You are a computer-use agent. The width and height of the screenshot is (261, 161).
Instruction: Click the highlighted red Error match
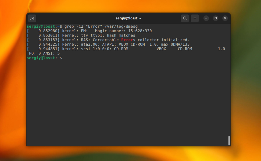[x=127, y=40]
